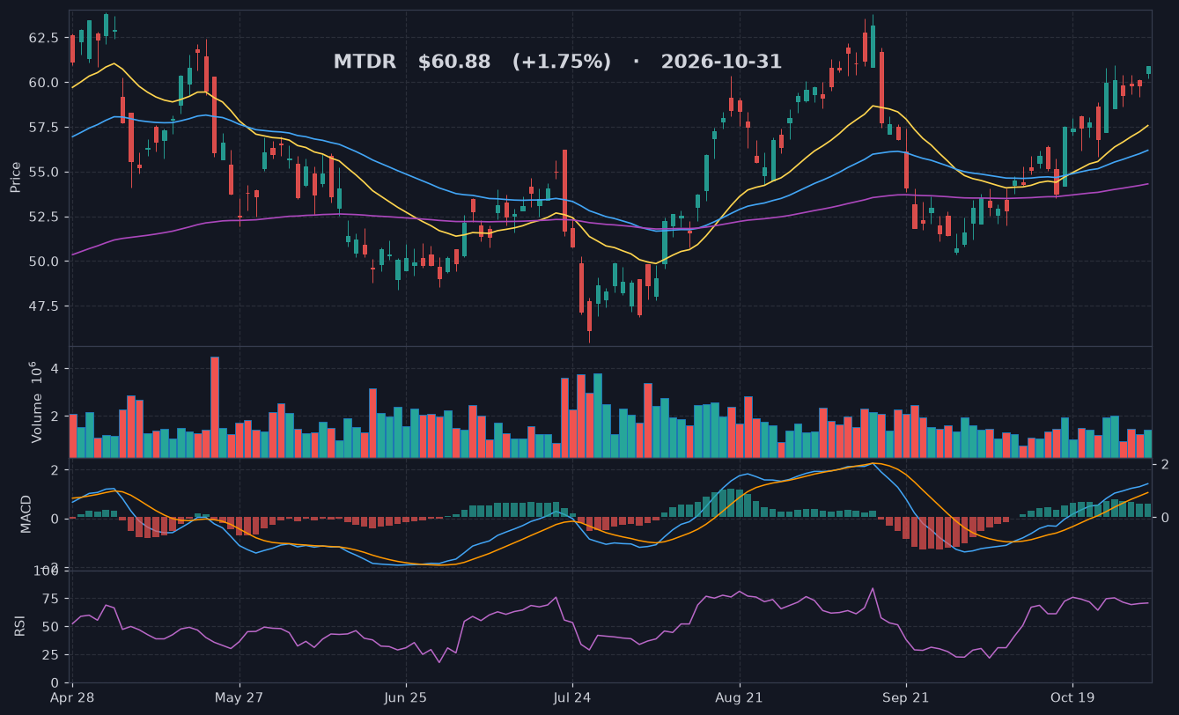Image resolution: width=1179 pixels, height=715 pixels.
Task: Click the 60.0 price axis tick
Action: point(44,83)
